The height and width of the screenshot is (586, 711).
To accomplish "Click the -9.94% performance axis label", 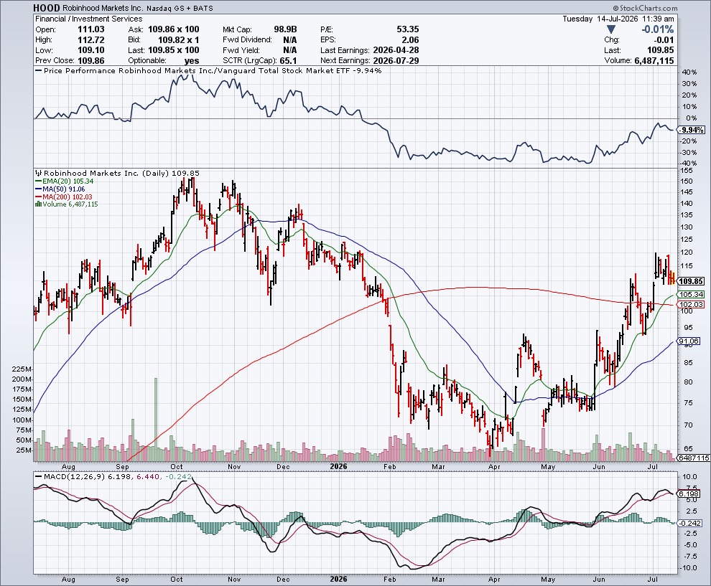I will click(692, 130).
